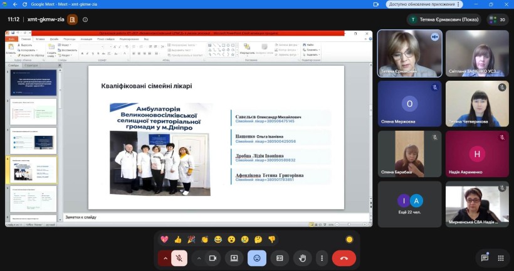
Task: Go back using the browser-style back arrow
Action: pos(15,4)
